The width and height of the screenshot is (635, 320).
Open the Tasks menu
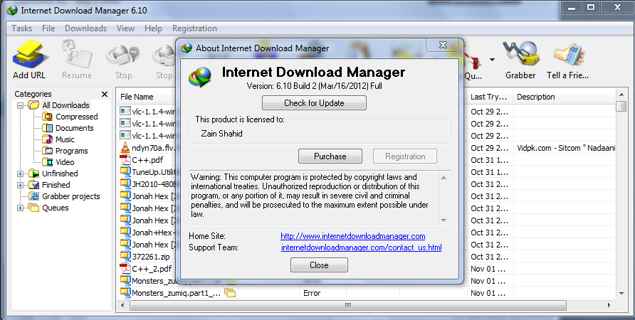21,28
